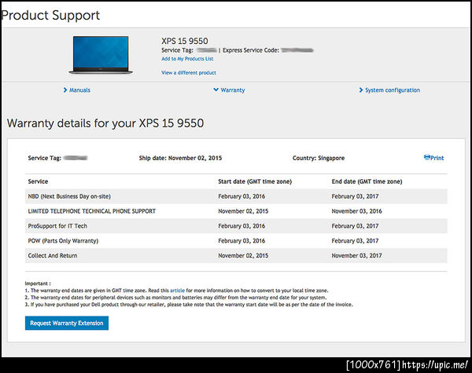Select NBD (Next Business Day on-site) row

pos(236,196)
